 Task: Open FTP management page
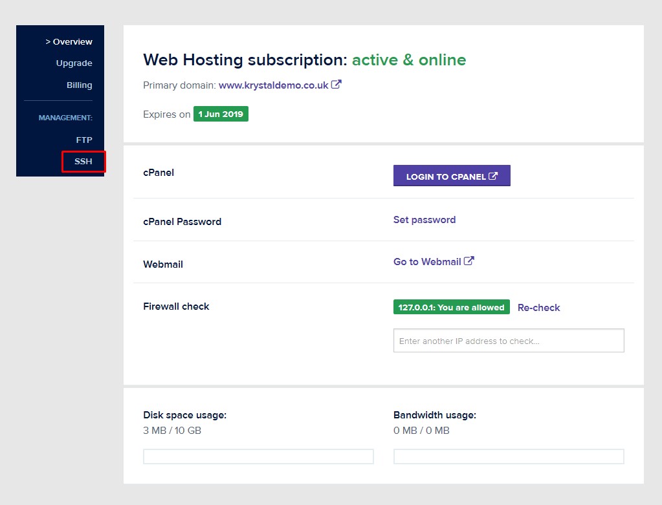84,140
